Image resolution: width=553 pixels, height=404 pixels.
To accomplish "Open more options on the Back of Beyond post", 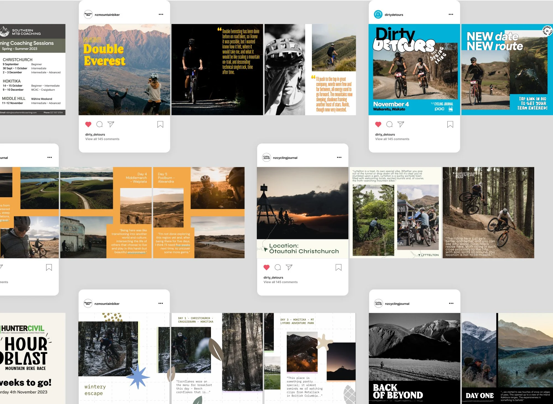I will point(451,303).
